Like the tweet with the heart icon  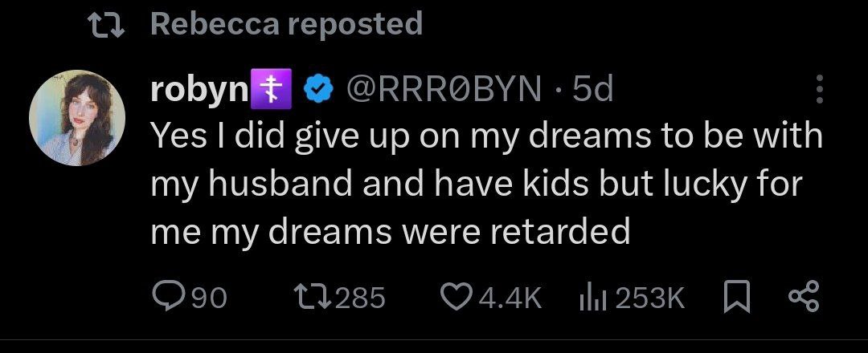457,298
